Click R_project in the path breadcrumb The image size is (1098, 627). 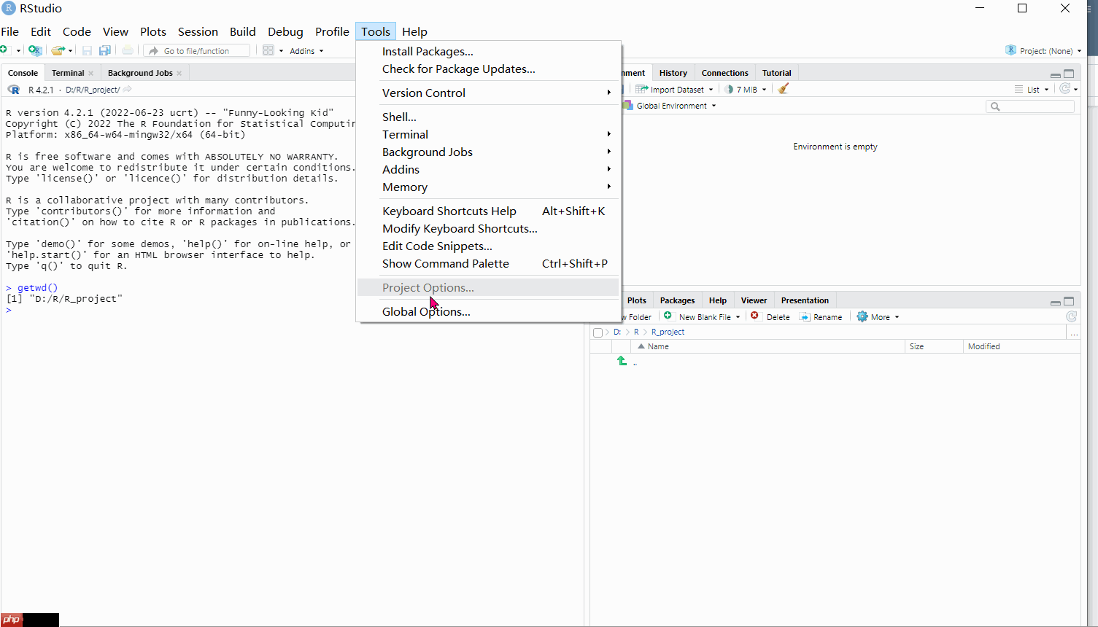click(x=668, y=332)
